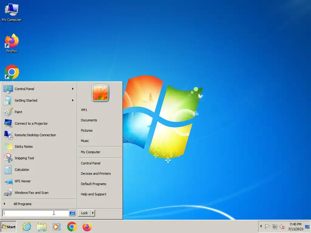
Task: Focus the Start menu search box
Action: tap(36, 213)
